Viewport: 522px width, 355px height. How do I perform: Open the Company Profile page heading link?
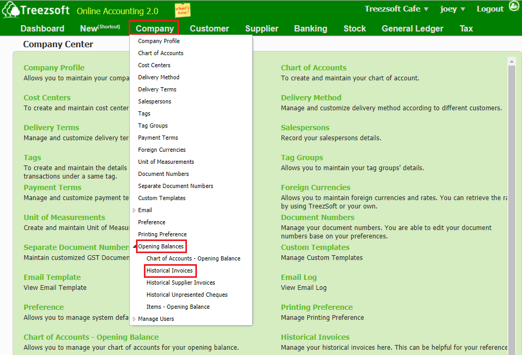(54, 68)
